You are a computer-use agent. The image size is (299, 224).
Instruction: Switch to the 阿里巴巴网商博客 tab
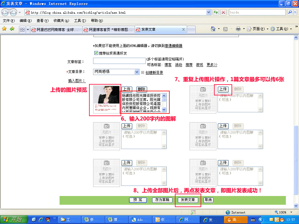[56, 30]
